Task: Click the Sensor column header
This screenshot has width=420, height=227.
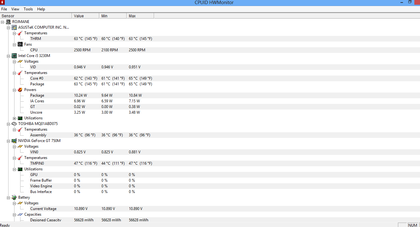Action: point(36,16)
